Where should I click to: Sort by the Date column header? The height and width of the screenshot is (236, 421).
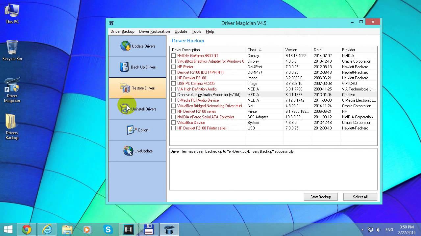click(326, 50)
